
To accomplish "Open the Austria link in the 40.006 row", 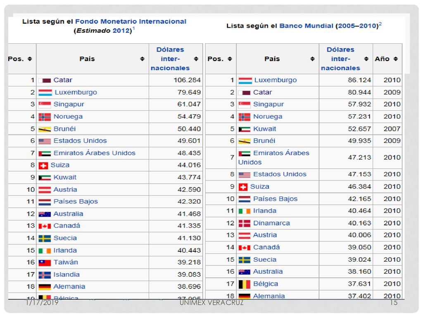I will point(265,235).
